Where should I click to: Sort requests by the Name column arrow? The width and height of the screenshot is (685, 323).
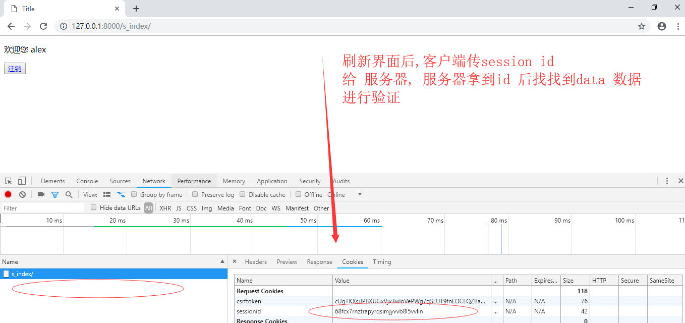223,262
